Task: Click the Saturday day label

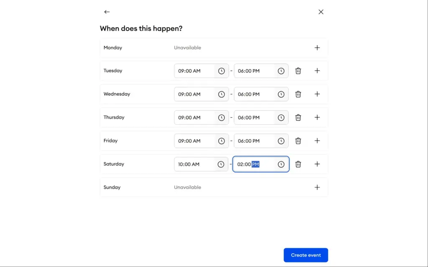Action: [x=114, y=164]
